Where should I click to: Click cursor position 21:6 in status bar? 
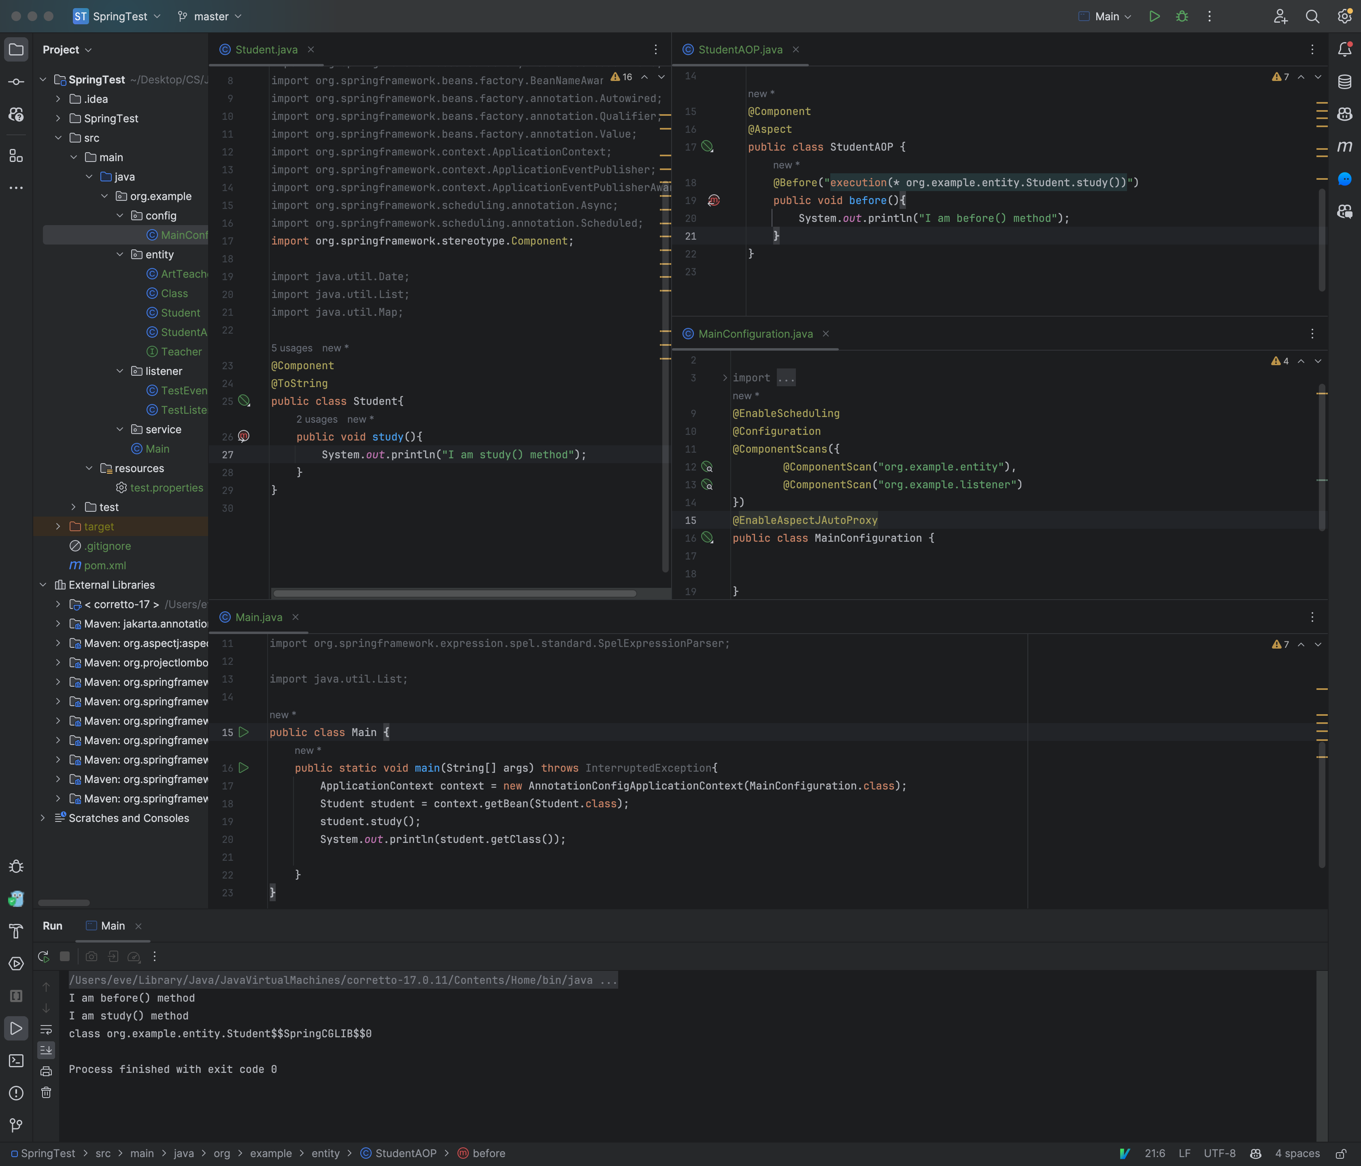1155,1153
